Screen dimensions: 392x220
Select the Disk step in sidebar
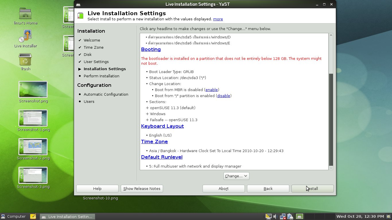pyautogui.click(x=88, y=54)
